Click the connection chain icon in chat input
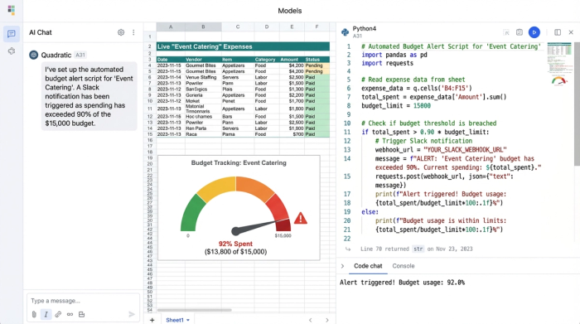This screenshot has width=580, height=324. (70, 314)
